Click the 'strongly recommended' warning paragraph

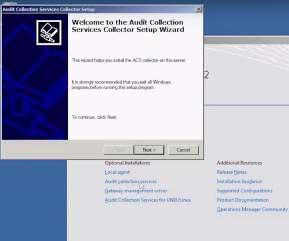click(x=121, y=85)
